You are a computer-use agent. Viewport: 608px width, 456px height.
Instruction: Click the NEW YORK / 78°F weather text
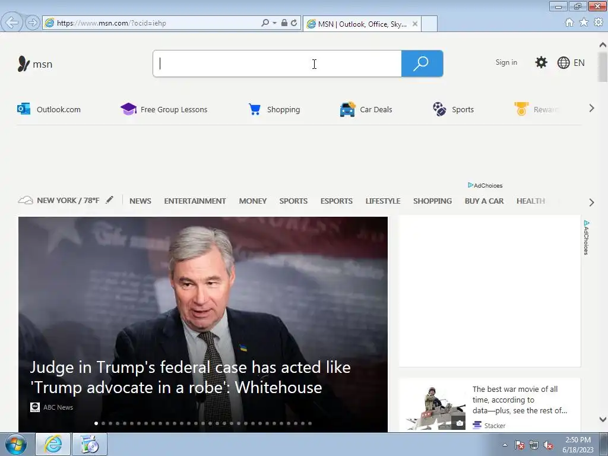pos(68,201)
